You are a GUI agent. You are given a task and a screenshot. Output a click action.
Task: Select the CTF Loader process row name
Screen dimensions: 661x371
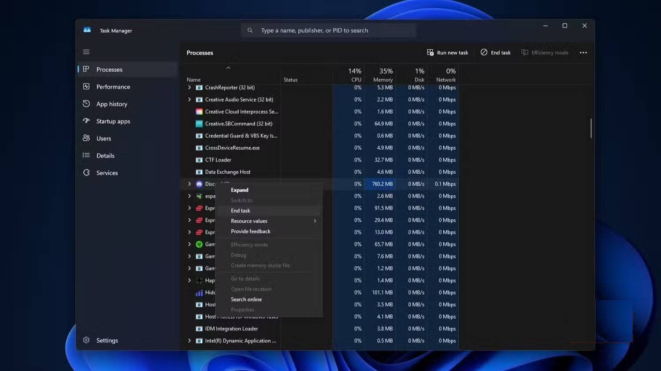click(x=218, y=160)
